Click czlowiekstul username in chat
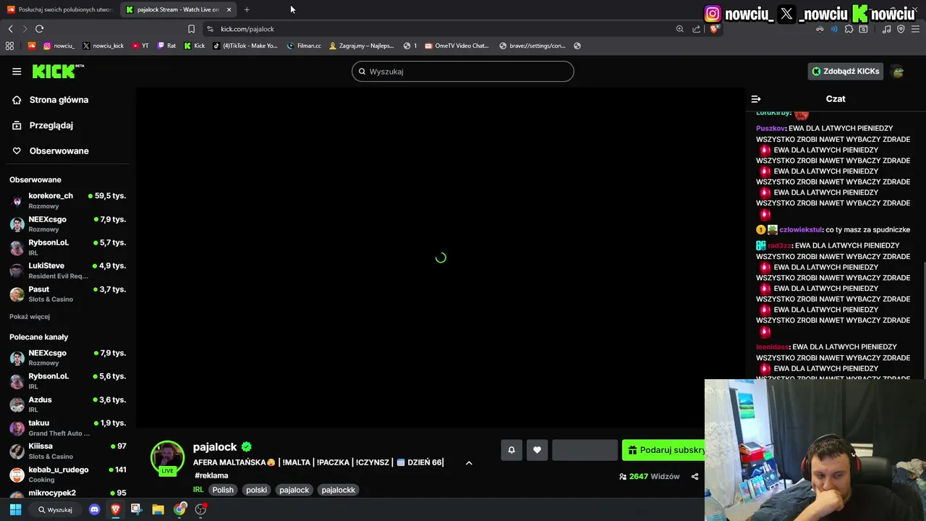 click(800, 230)
